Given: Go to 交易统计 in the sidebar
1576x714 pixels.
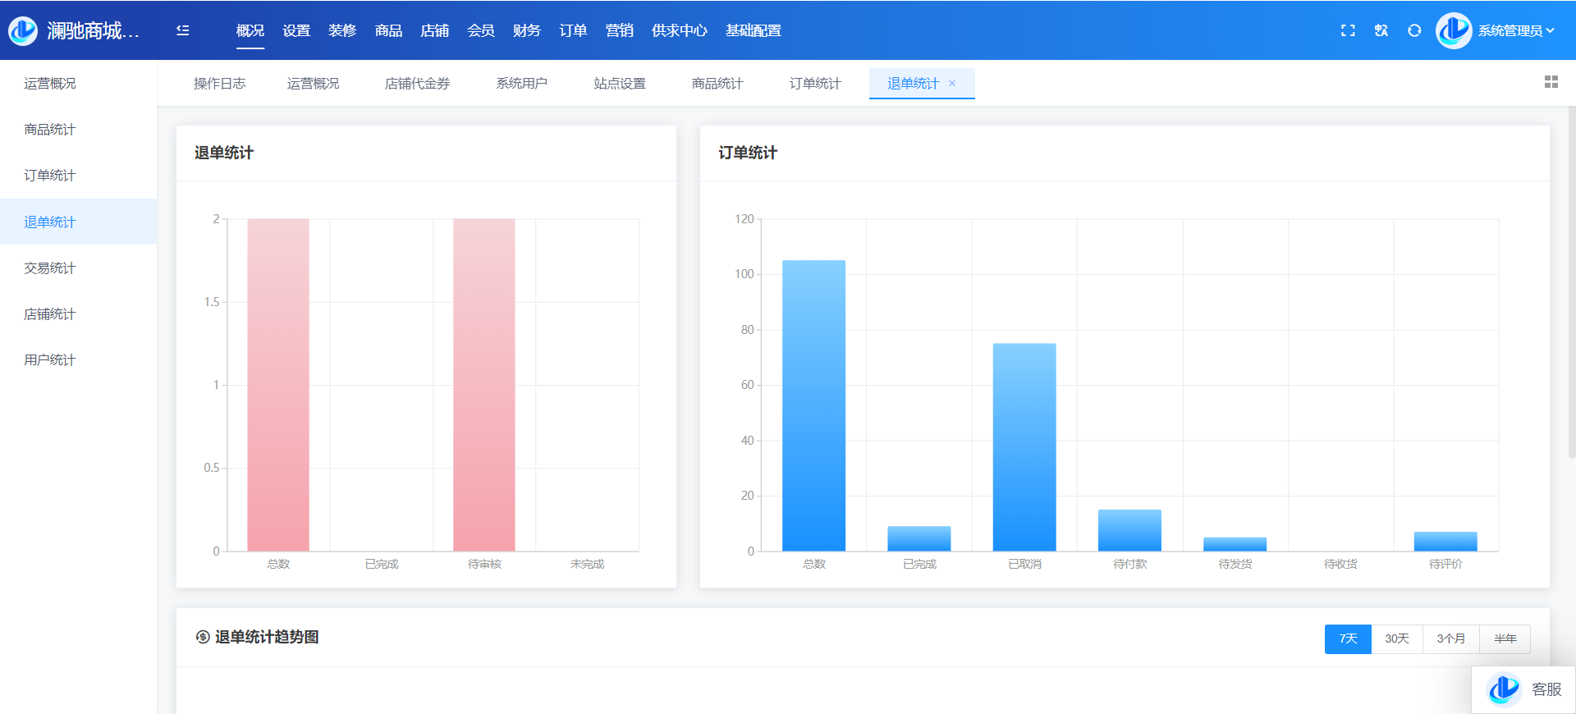Looking at the screenshot, I should (50, 268).
